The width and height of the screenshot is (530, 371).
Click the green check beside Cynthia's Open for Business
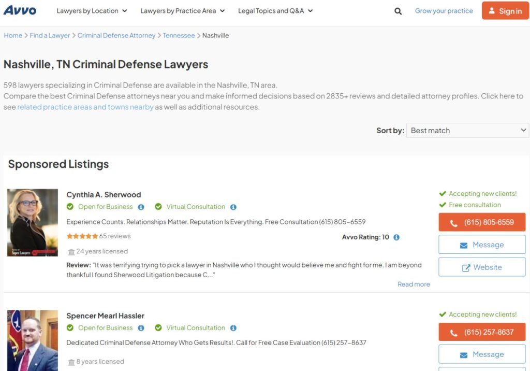click(70, 207)
